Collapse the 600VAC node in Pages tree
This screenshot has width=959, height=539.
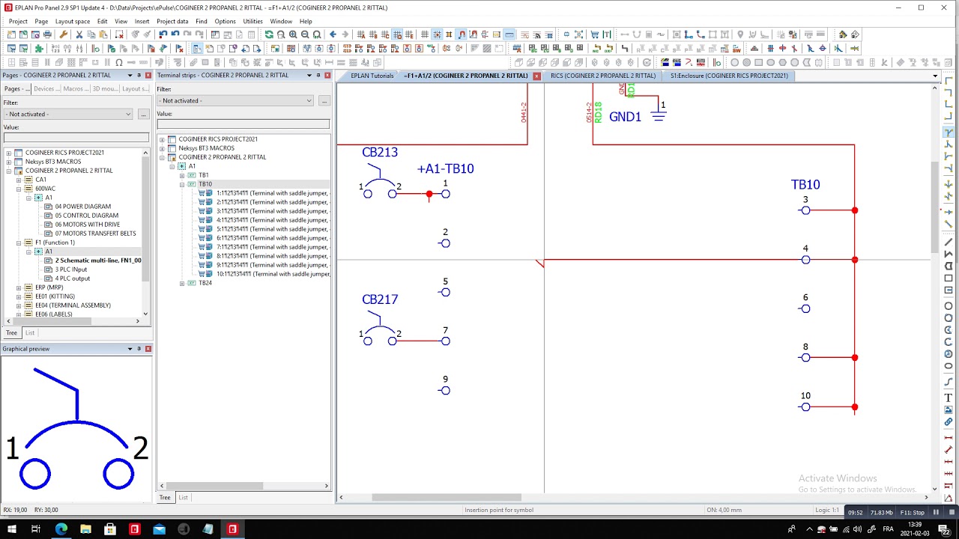(19, 189)
